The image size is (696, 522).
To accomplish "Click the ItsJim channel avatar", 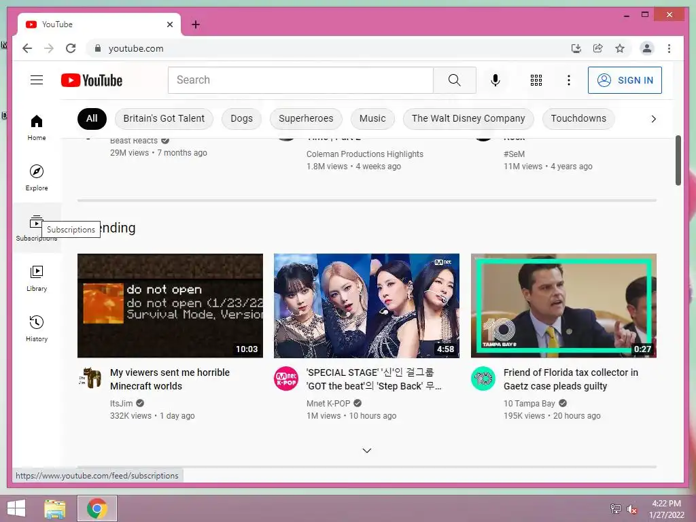I will [90, 379].
